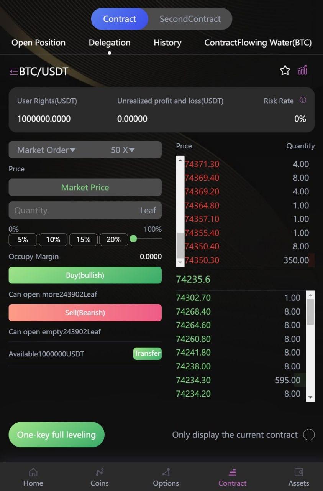The height and width of the screenshot is (491, 323).
Task: Click the back arrow beside BTC/USDT
Action: tap(13, 71)
